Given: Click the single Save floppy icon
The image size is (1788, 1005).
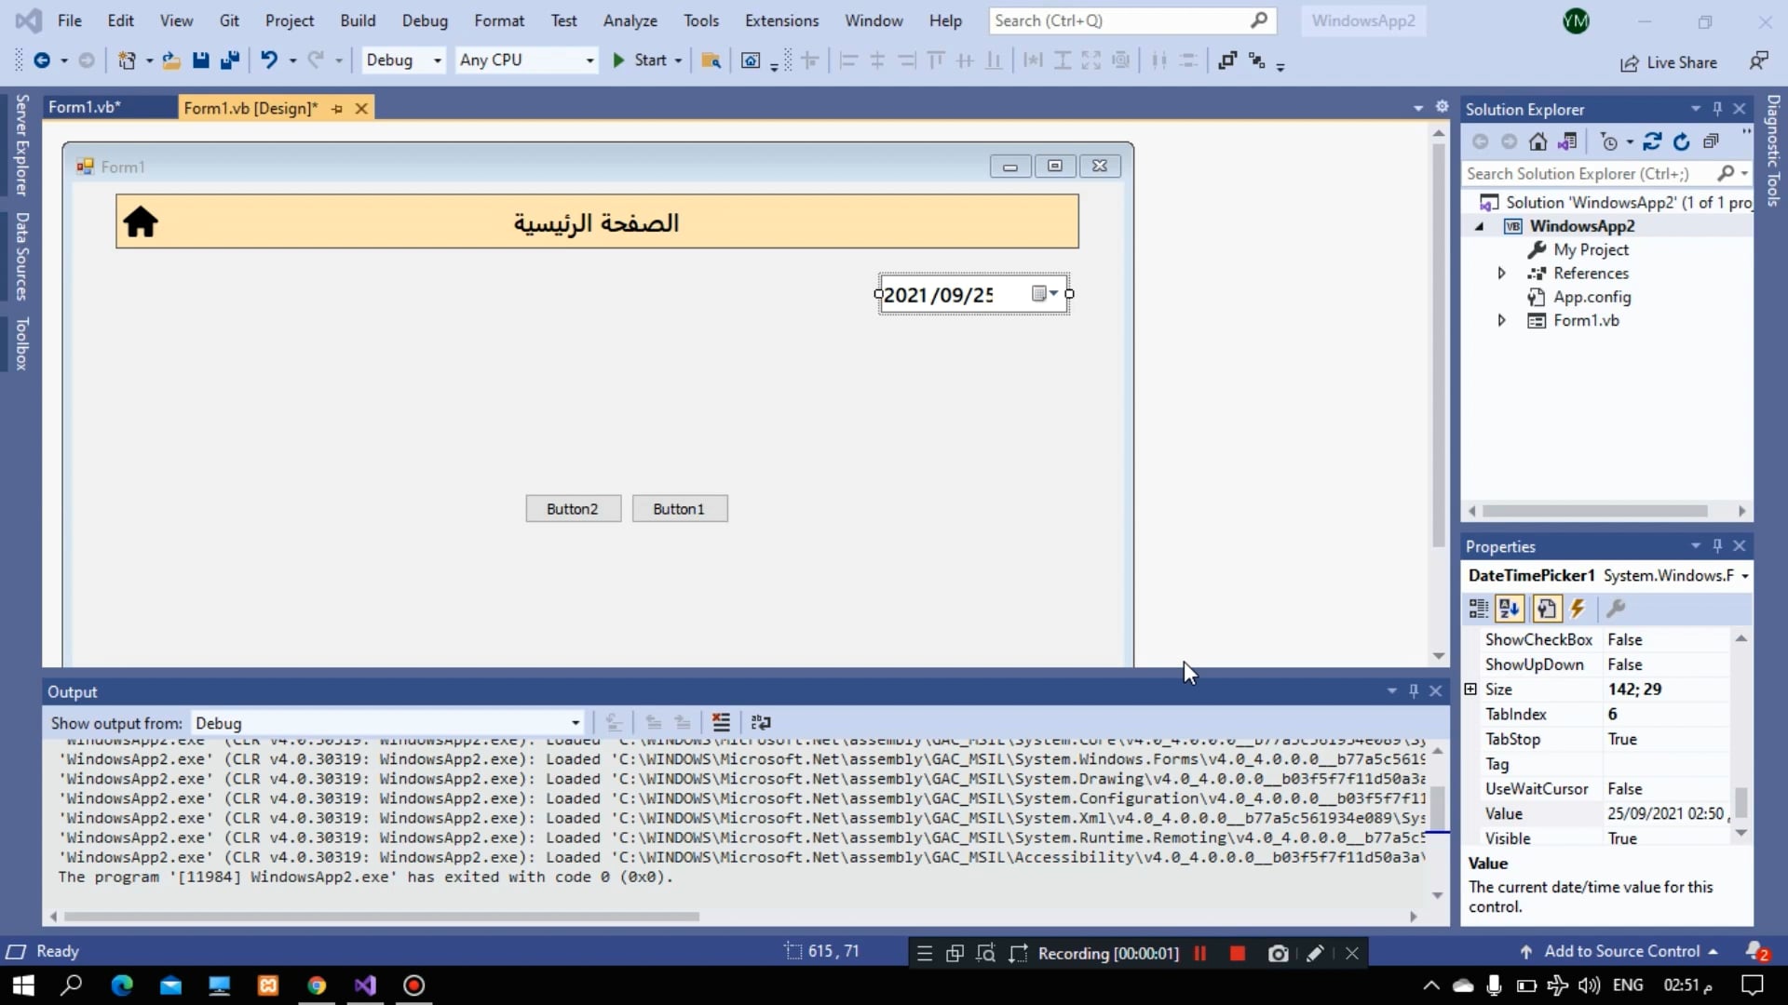Looking at the screenshot, I should pyautogui.click(x=200, y=60).
